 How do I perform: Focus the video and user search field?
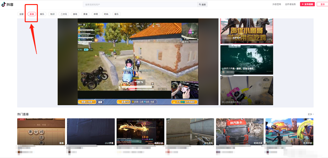(x=140, y=4)
